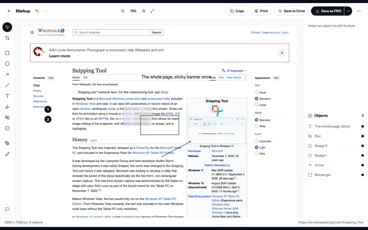Select the highlighter tool
The image size is (368, 230).
pyautogui.click(x=7, y=107)
